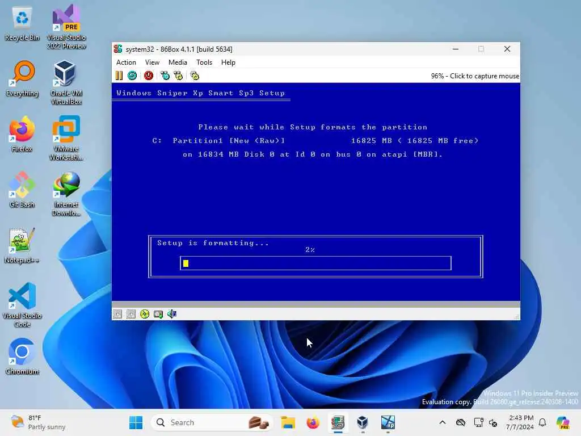
Task: Click the second floppy drive status icon
Action: (x=131, y=314)
